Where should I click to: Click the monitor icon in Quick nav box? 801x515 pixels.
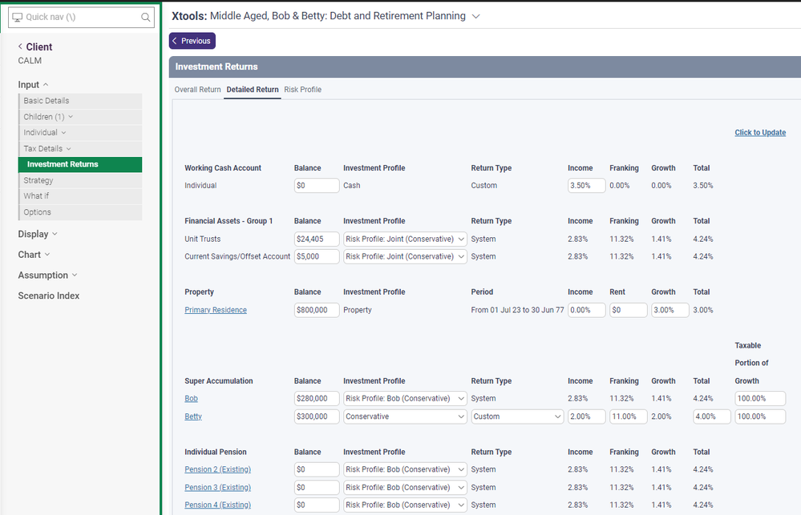(x=18, y=17)
